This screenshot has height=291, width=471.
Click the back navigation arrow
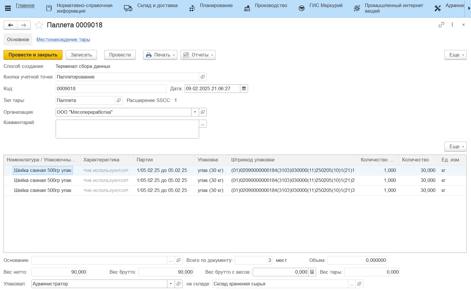pos(11,25)
